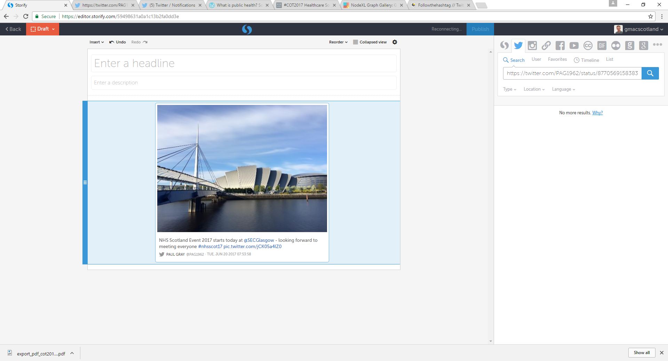This screenshot has width=668, height=361.
Task: Click the blue search magnifier button
Action: coord(650,73)
